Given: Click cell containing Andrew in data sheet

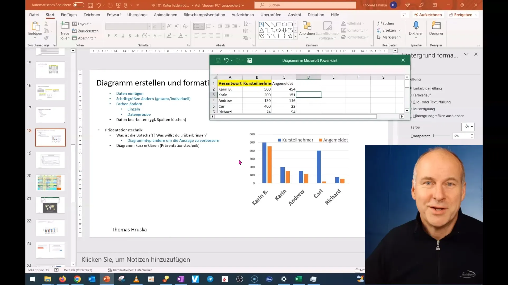Looking at the screenshot, I should click(x=230, y=101).
